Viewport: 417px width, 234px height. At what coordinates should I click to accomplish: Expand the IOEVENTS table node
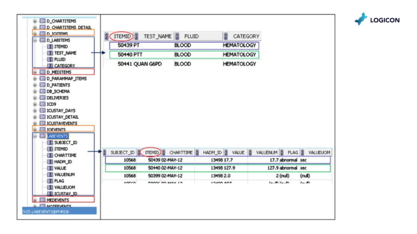tap(35, 130)
